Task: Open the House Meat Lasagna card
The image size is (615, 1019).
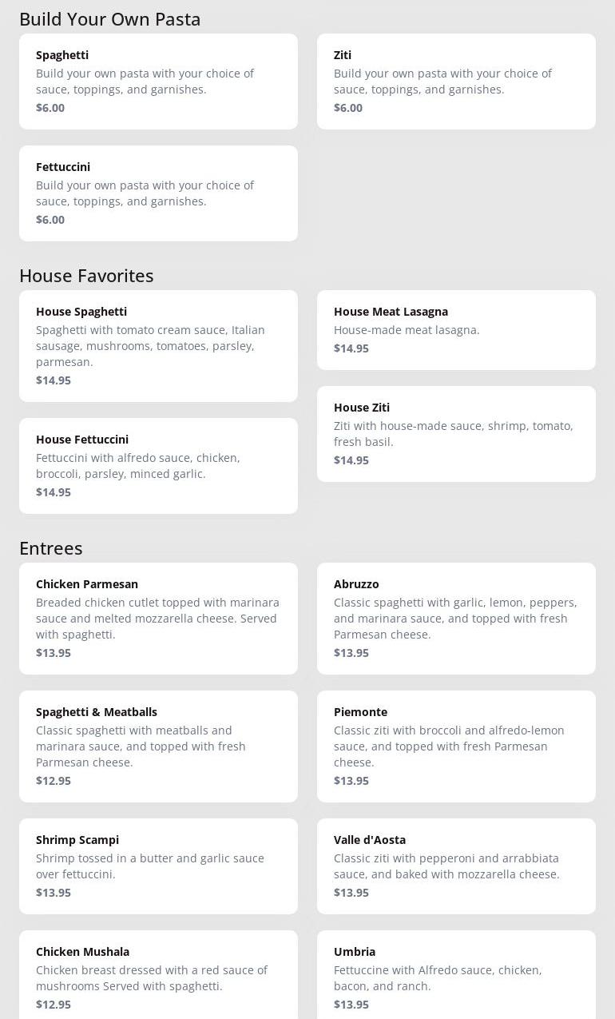Action: [x=456, y=330]
